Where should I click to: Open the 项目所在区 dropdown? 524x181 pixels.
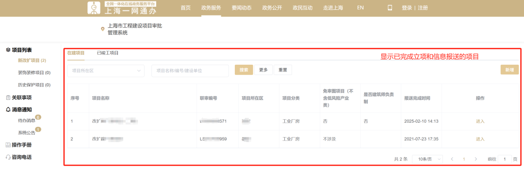coord(106,70)
